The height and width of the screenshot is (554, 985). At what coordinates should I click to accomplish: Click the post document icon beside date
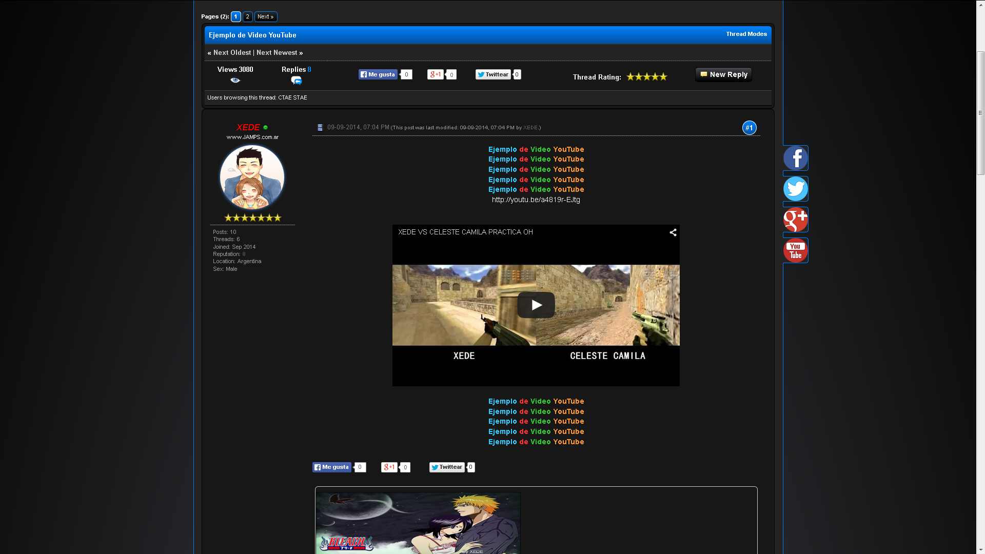click(320, 127)
